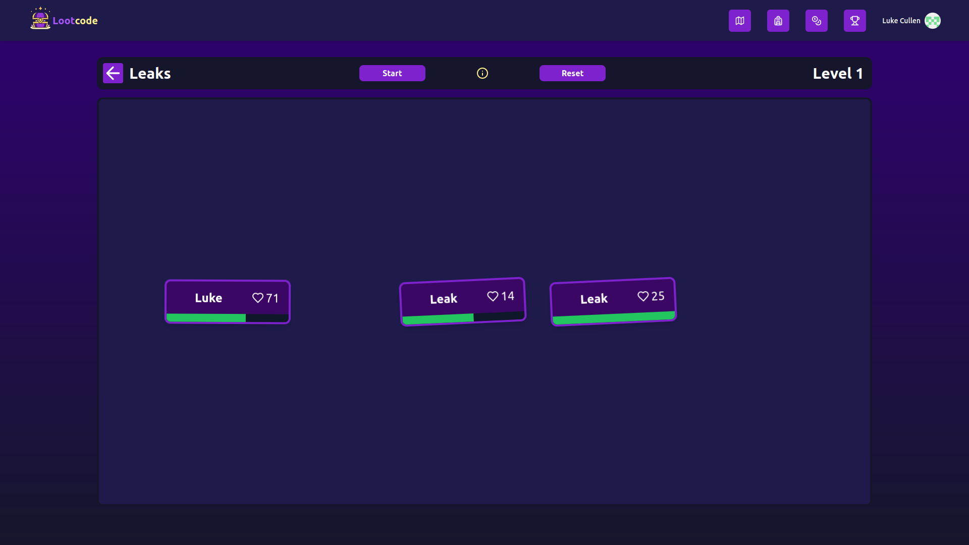Image resolution: width=969 pixels, height=545 pixels.
Task: Open the backpack inventory icon
Action: pyautogui.click(x=778, y=21)
